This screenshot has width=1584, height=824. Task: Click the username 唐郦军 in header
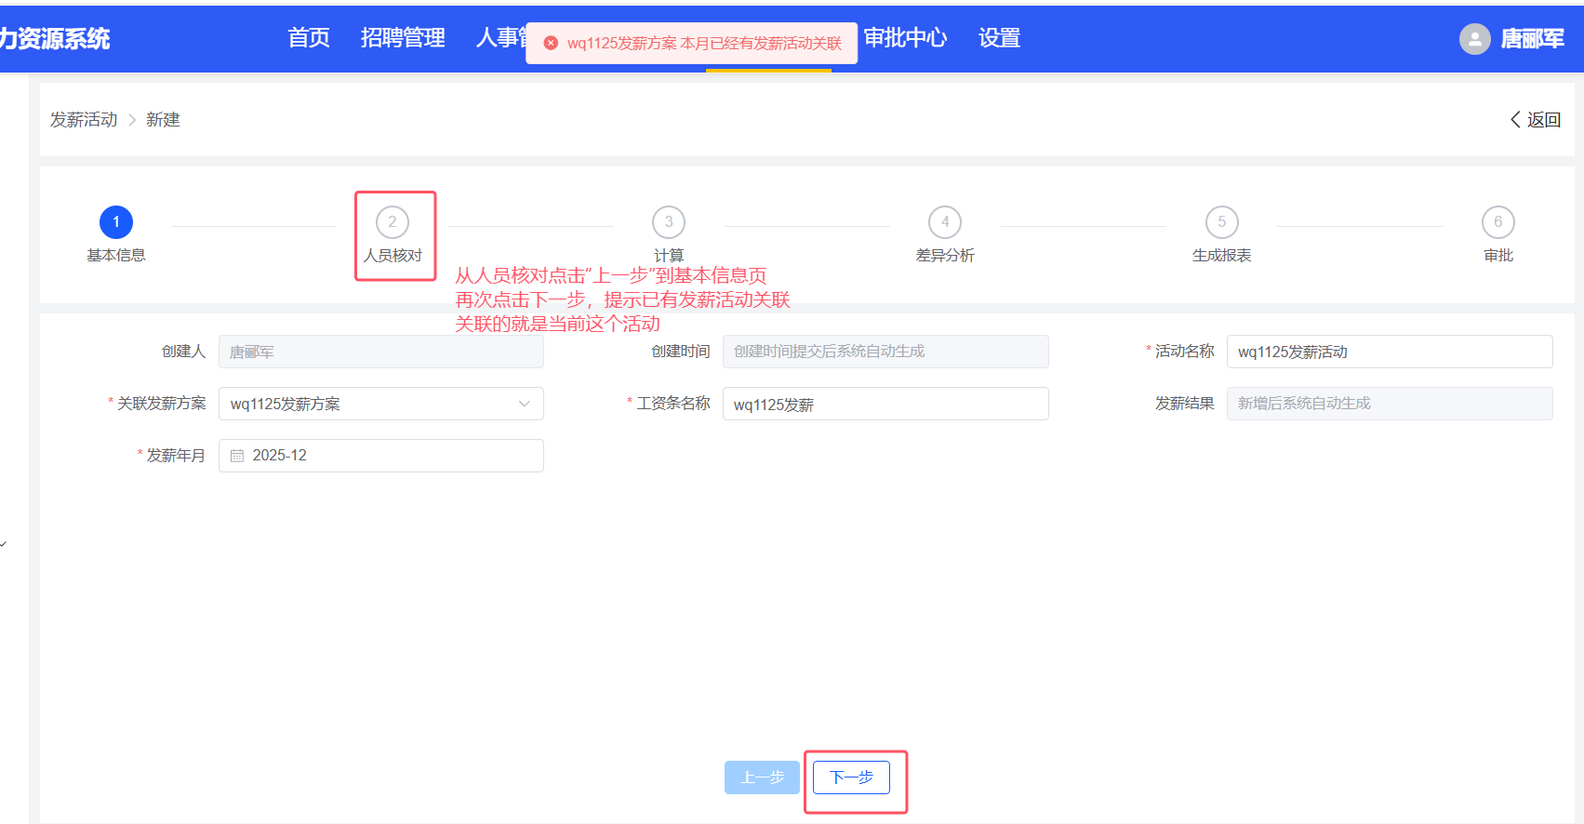coord(1533,39)
